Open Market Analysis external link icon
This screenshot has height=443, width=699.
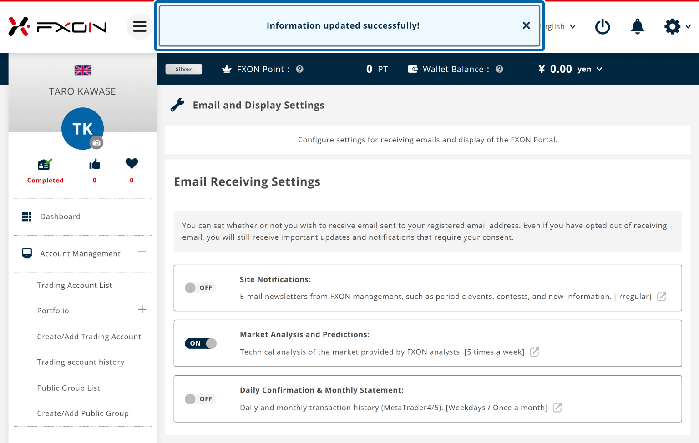535,352
